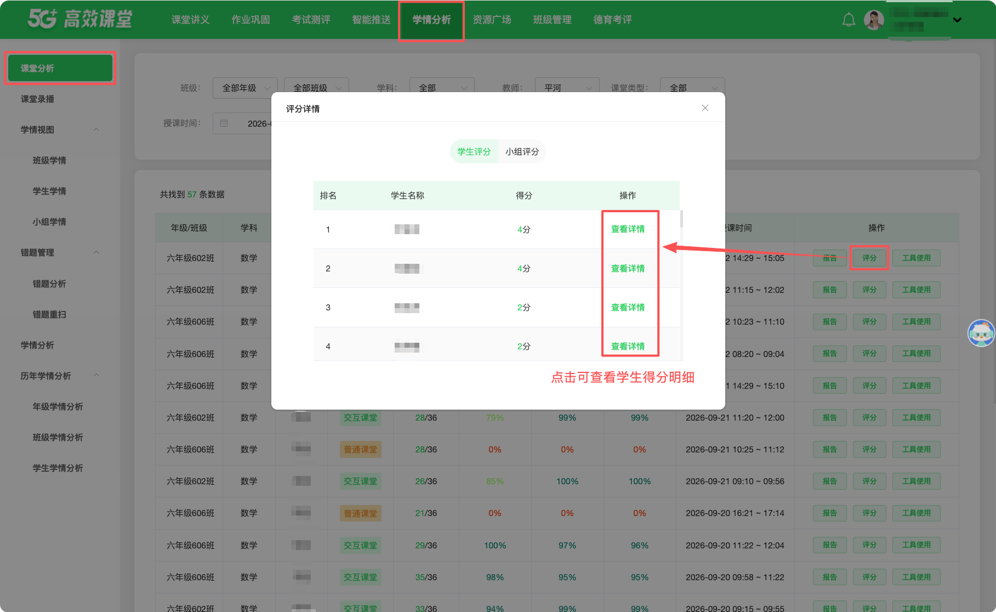Click the user avatar picture
This screenshot has width=996, height=612.
tap(874, 20)
